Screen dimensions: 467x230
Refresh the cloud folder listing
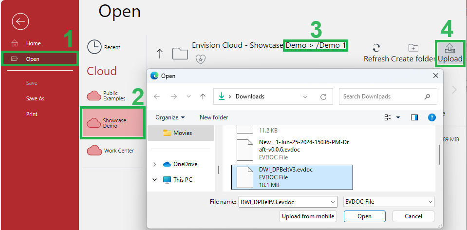tap(376, 53)
